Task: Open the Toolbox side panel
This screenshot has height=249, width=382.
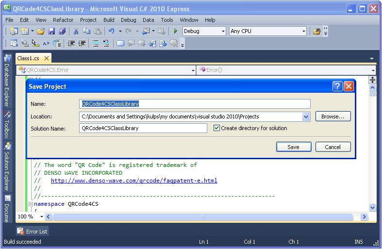Action: point(7,125)
